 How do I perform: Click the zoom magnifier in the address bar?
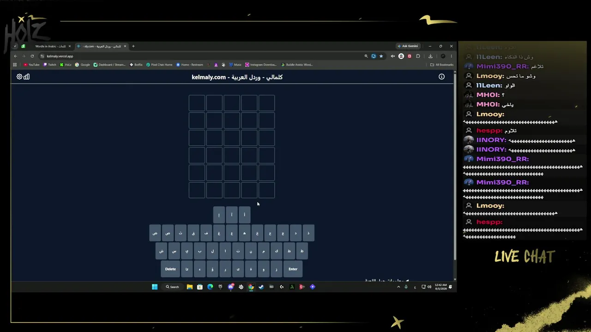point(366,56)
